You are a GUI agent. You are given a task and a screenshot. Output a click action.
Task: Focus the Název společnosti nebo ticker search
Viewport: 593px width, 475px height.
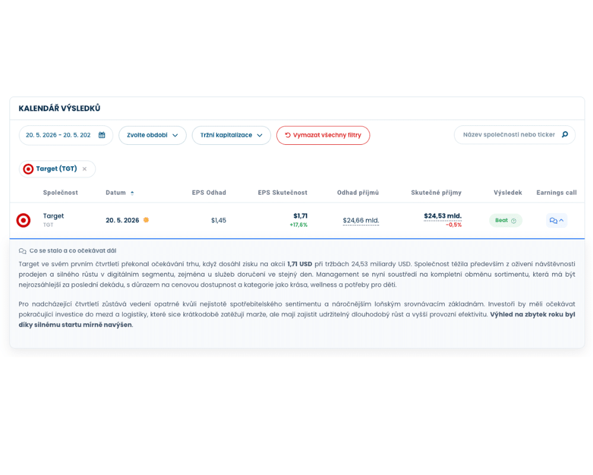point(514,135)
